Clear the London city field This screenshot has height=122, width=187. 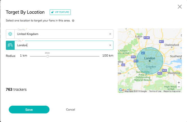tap(110, 45)
